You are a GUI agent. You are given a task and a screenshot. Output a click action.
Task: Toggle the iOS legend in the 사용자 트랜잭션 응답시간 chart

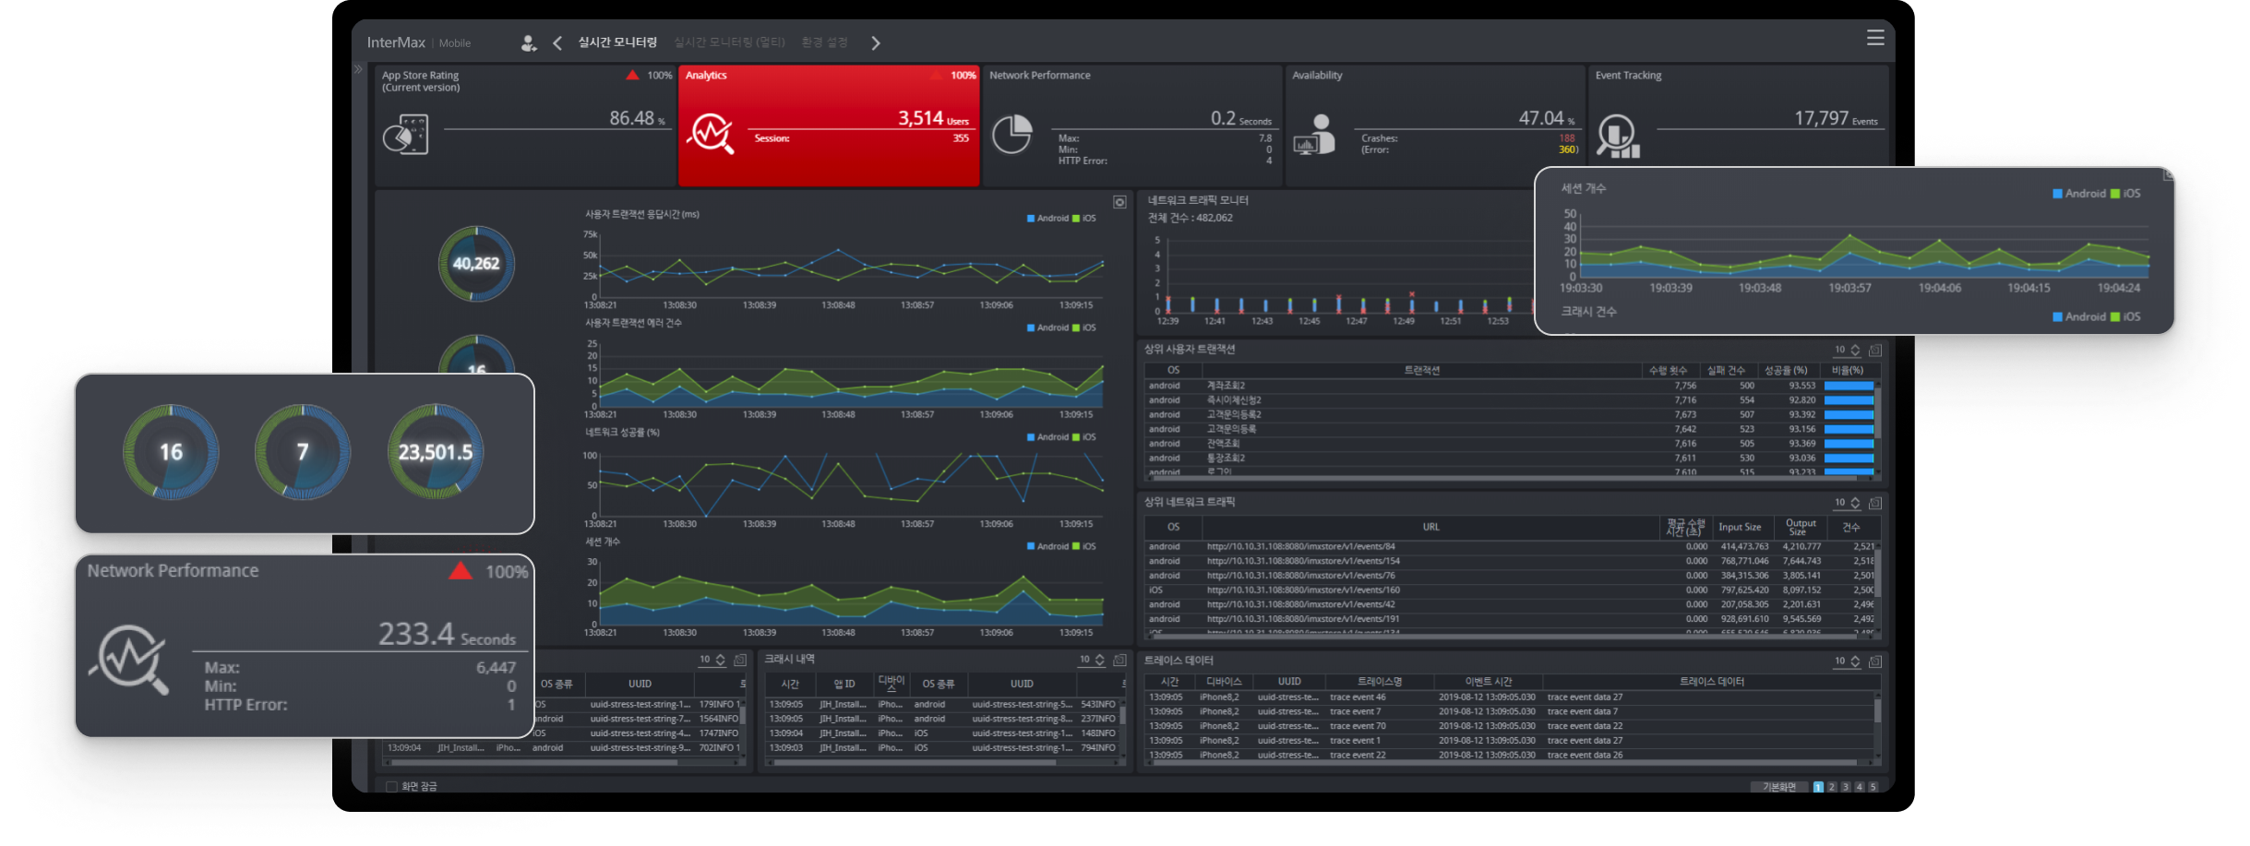pos(1084,219)
